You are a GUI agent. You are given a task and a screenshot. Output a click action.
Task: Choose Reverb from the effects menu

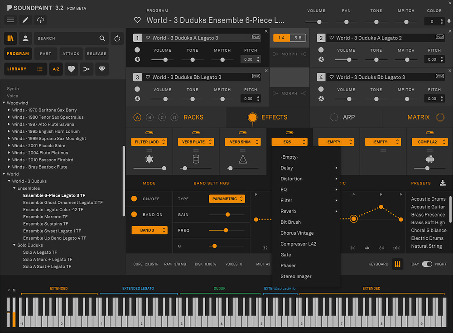pyautogui.click(x=288, y=211)
